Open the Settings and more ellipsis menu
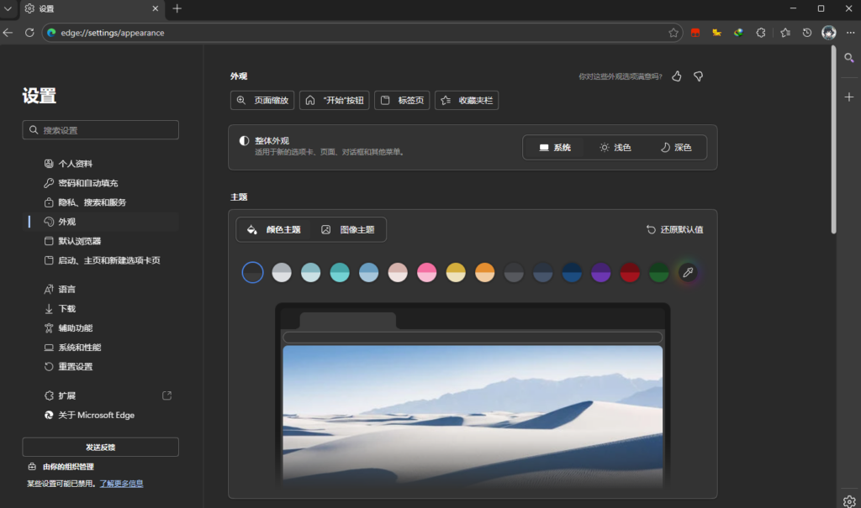The image size is (861, 508). coord(849,33)
